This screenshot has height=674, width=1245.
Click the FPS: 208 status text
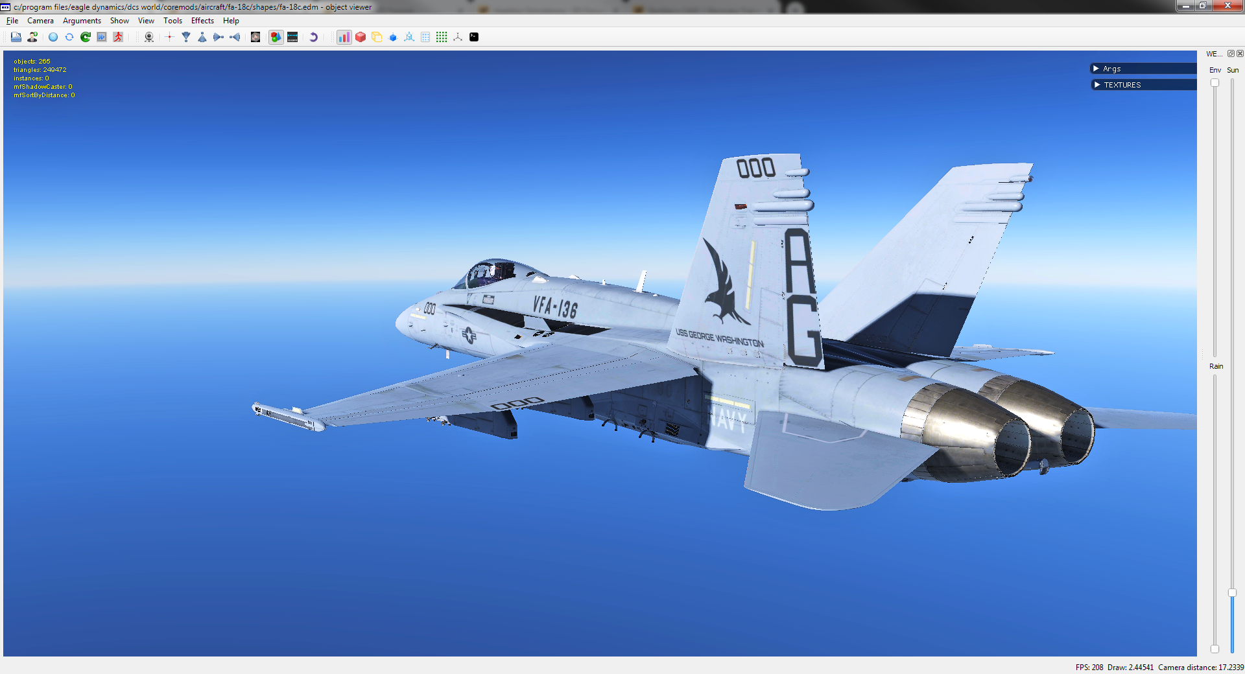[1089, 668]
